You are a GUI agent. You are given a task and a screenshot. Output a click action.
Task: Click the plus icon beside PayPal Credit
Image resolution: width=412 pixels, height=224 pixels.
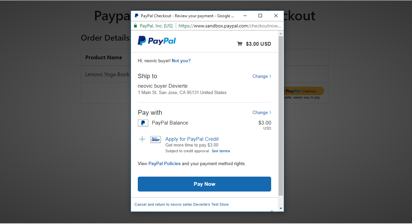point(142,139)
